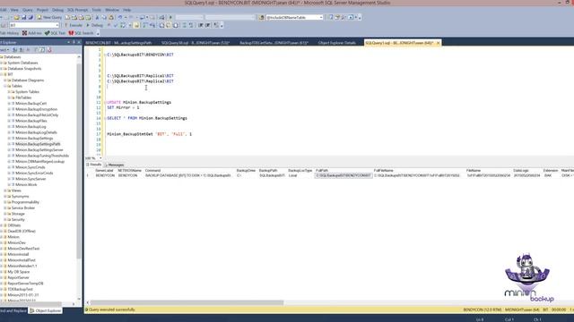Click the Debug button in toolbar
The image size is (574, 322).
[x=95, y=25]
